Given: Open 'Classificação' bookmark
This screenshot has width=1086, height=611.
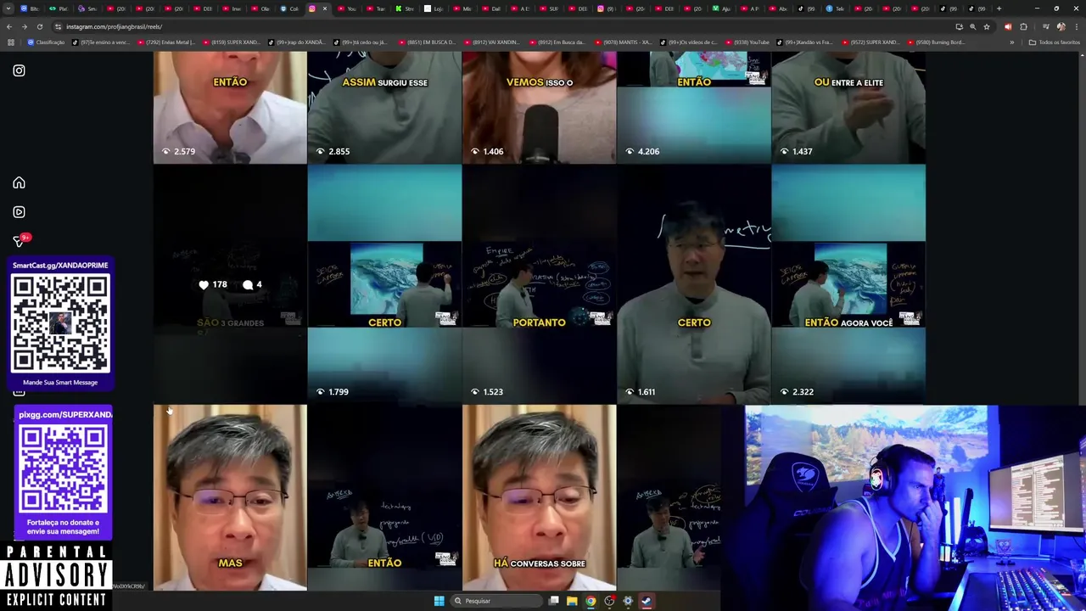Looking at the screenshot, I should (x=46, y=42).
